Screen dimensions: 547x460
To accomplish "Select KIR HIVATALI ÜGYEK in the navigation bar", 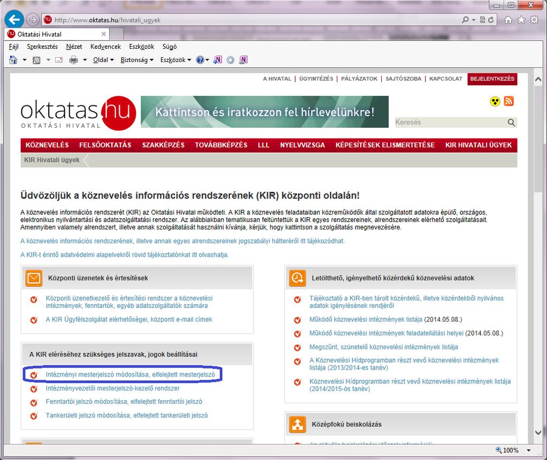I will 478,145.
